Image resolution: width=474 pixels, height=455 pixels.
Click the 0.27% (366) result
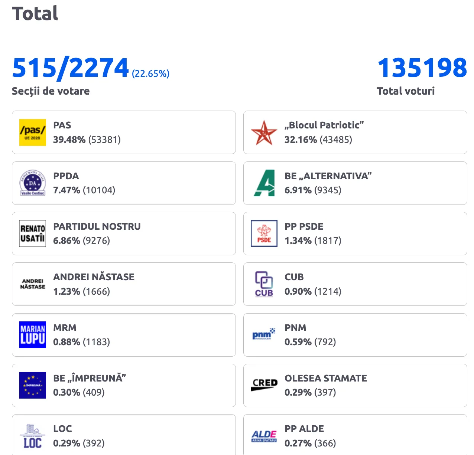[x=310, y=443]
